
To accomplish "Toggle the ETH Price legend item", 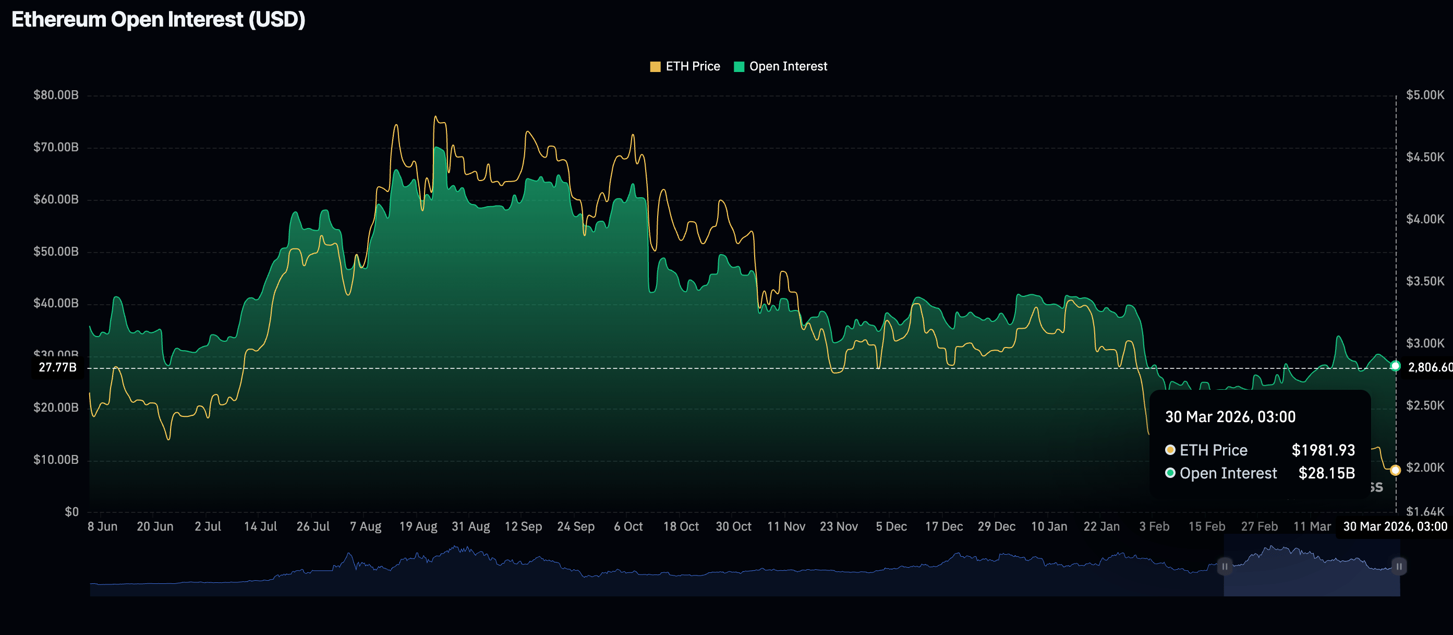I will coord(692,67).
